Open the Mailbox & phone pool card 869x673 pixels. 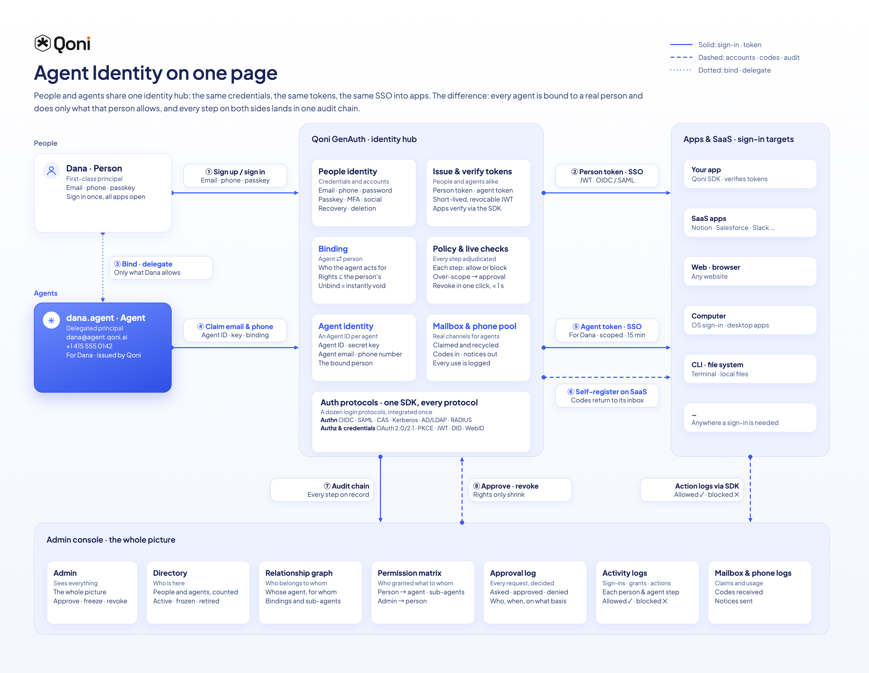[478, 347]
